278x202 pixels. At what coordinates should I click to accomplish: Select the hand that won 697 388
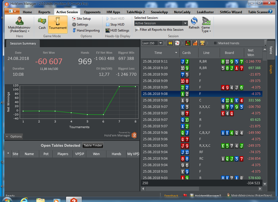click(x=202, y=68)
